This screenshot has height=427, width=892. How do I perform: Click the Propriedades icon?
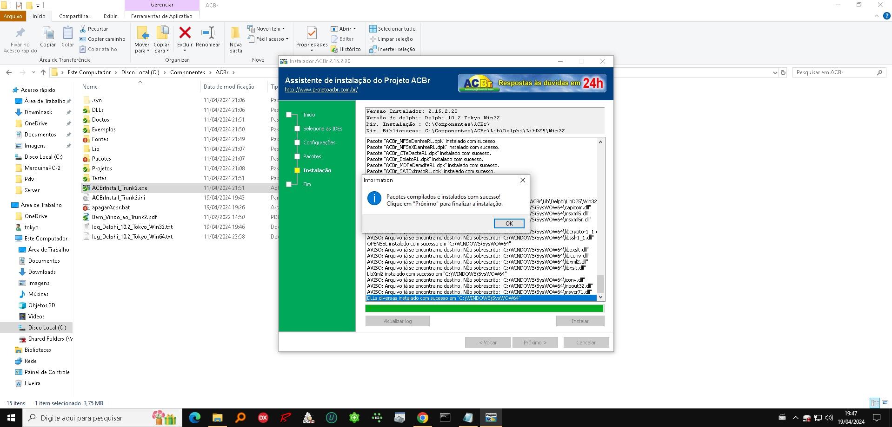[x=312, y=33]
